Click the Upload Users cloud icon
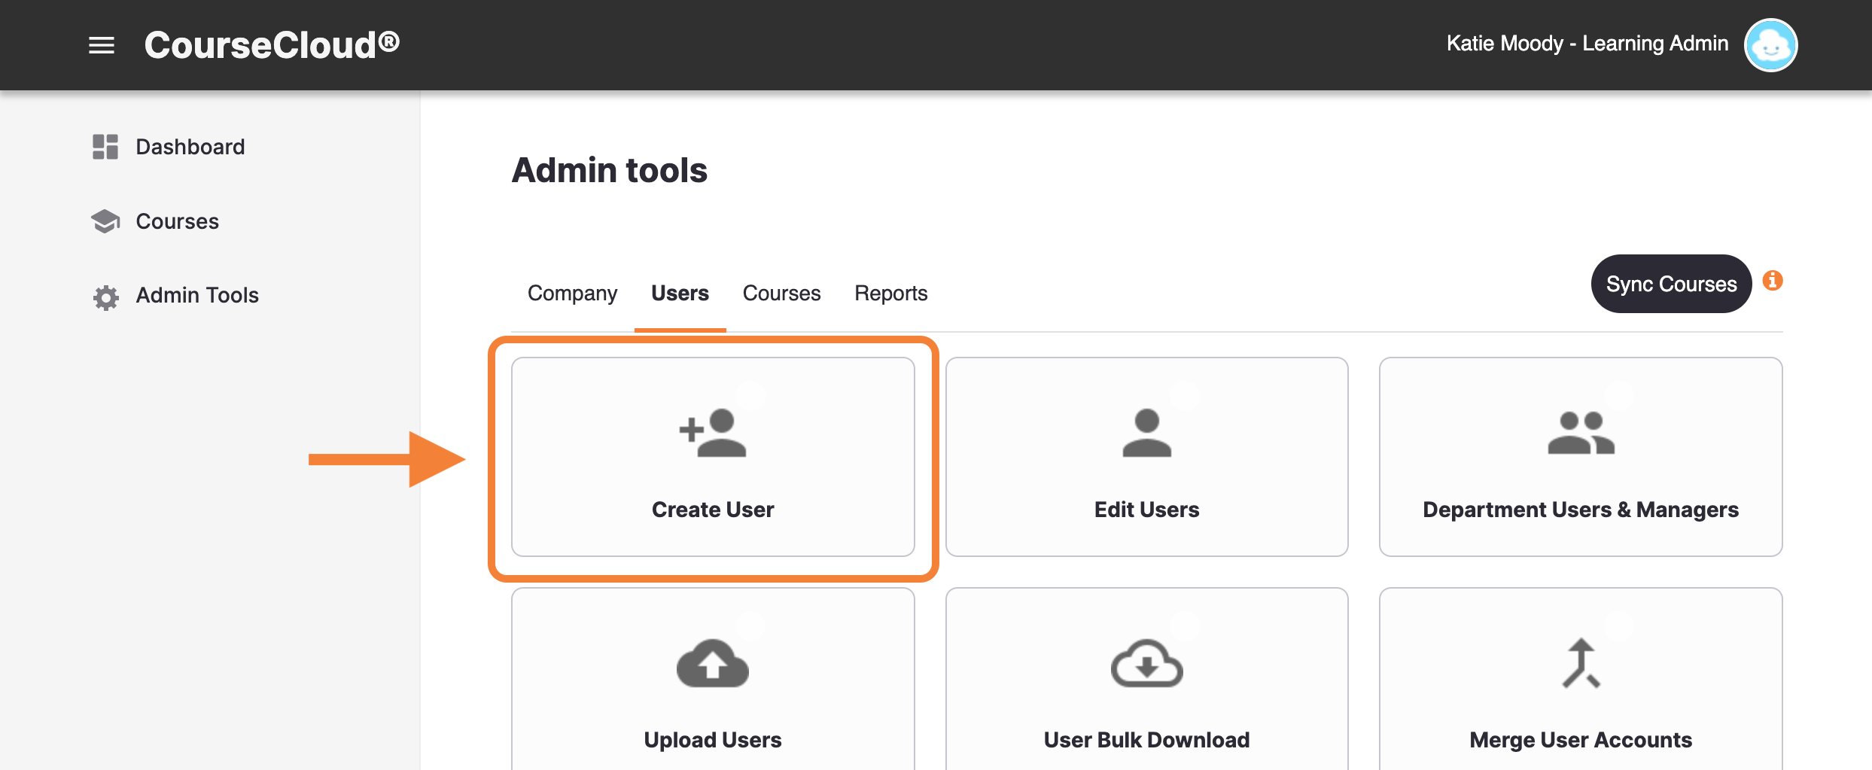 point(712,662)
